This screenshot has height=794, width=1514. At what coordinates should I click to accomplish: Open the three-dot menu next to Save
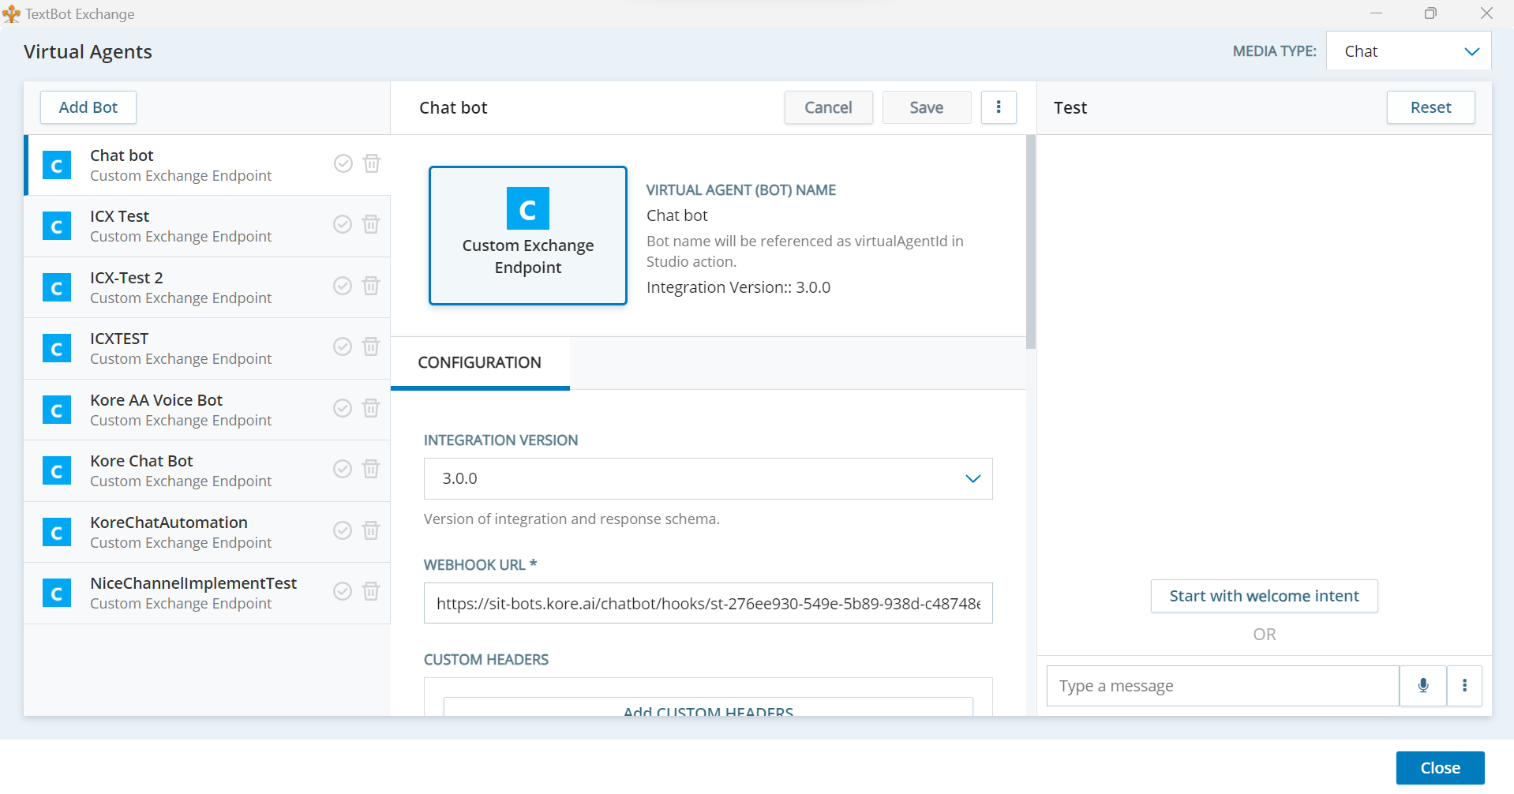[999, 107]
